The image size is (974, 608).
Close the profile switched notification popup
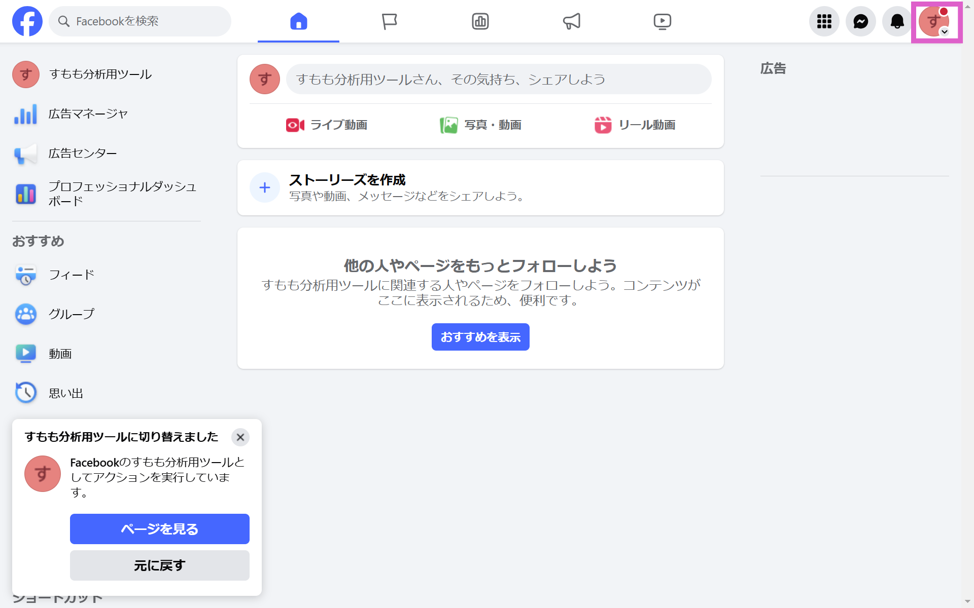pos(240,437)
